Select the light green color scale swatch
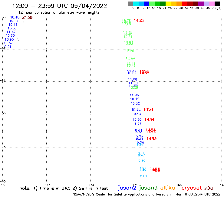 pos(152,4)
